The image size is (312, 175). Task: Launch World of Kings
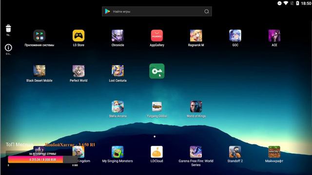pyautogui.click(x=196, y=106)
